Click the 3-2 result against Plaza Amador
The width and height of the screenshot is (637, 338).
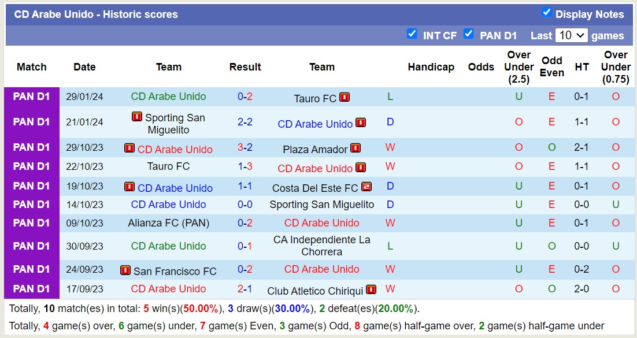click(245, 147)
